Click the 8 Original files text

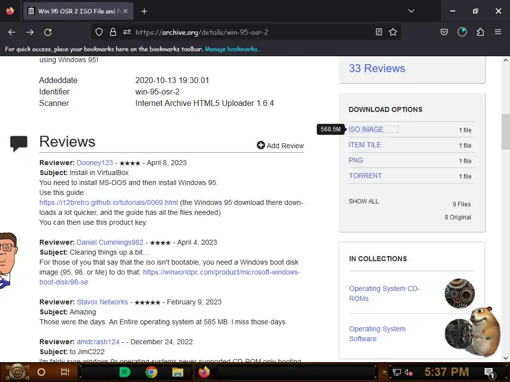pyautogui.click(x=458, y=217)
